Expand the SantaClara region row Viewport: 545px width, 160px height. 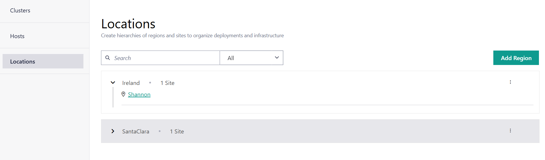coord(113,131)
